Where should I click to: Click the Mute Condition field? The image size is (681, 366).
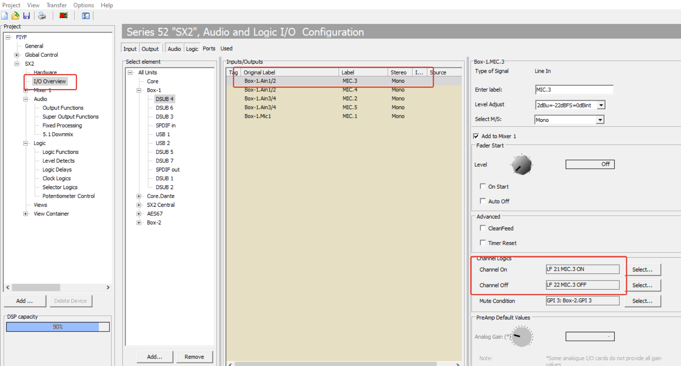click(x=583, y=300)
